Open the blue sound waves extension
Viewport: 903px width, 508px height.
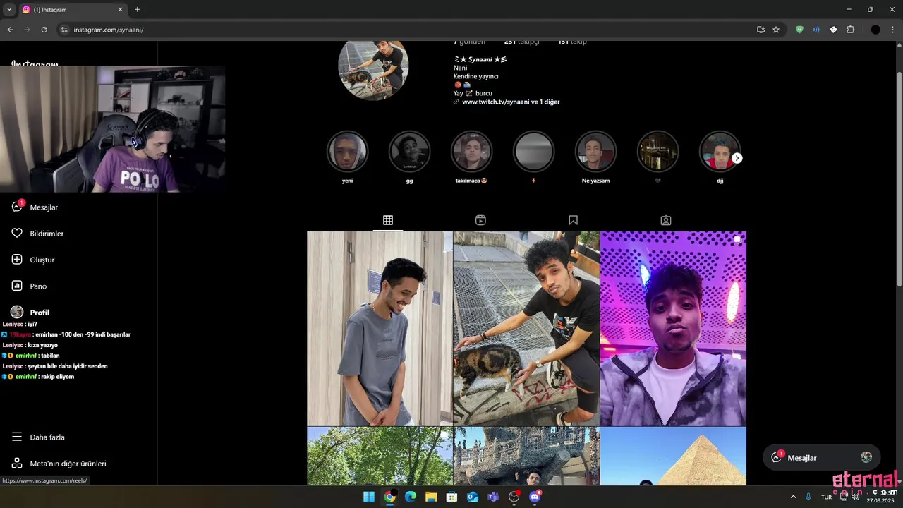(x=816, y=30)
